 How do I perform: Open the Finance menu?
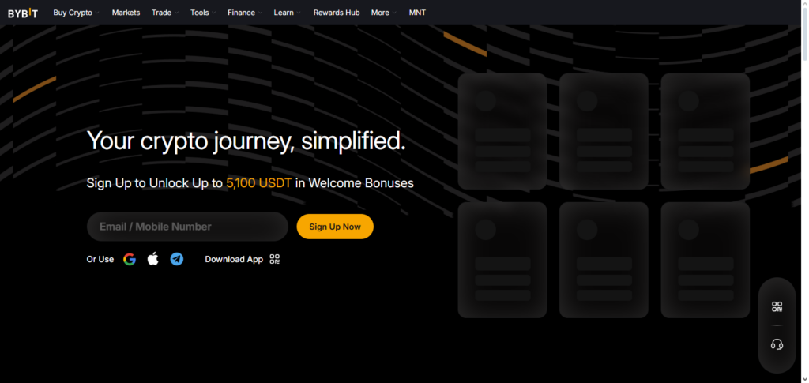242,13
